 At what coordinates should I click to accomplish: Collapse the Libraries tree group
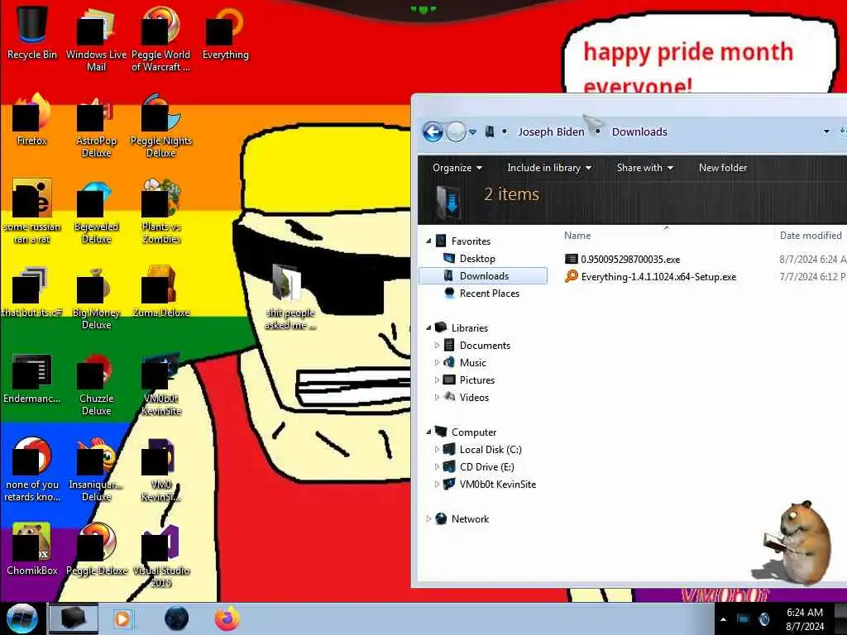(429, 327)
